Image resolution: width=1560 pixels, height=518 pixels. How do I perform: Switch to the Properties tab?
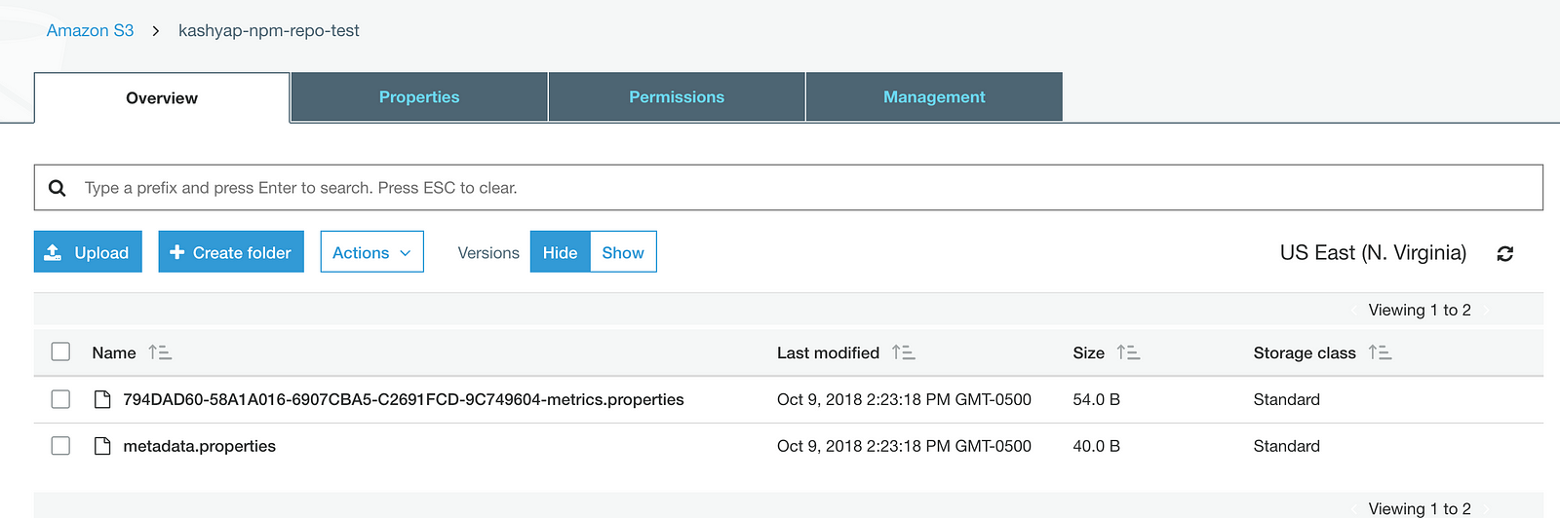point(419,97)
